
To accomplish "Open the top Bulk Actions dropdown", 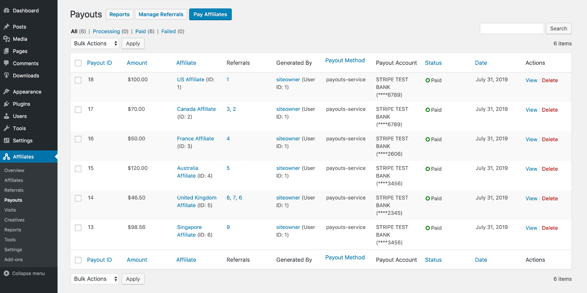I will click(x=95, y=43).
